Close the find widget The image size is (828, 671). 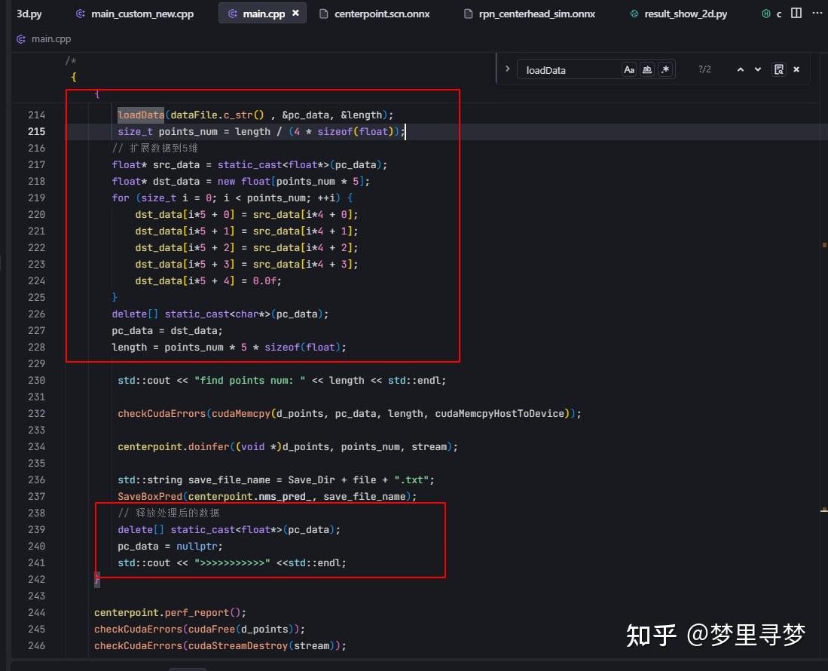(x=796, y=69)
